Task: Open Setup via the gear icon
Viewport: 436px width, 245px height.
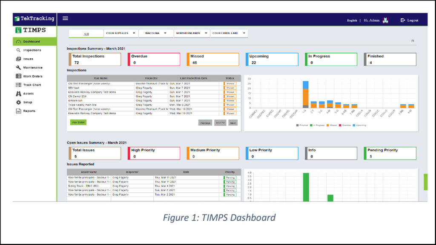Action: pos(18,103)
